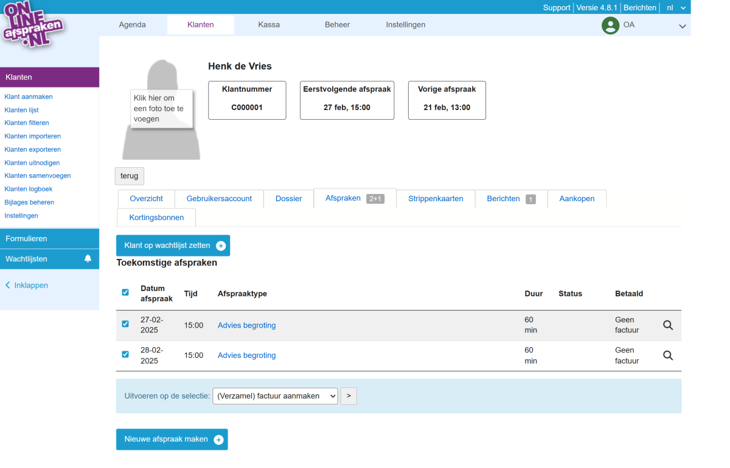This screenshot has width=730, height=468.
Task: Collapse sidebar with Inklappen chevron
Action: (8, 285)
